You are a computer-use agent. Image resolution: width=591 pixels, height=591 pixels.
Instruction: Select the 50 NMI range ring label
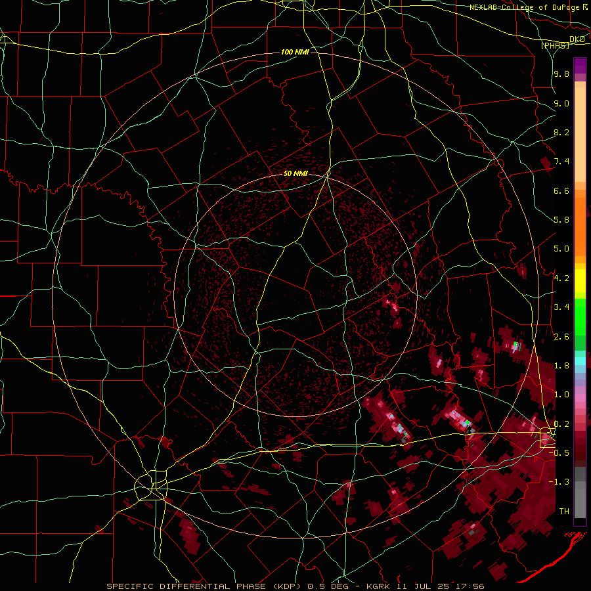tap(296, 174)
